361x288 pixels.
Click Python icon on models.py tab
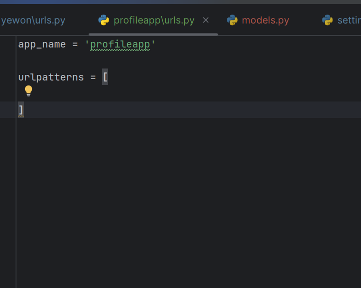tap(232, 20)
